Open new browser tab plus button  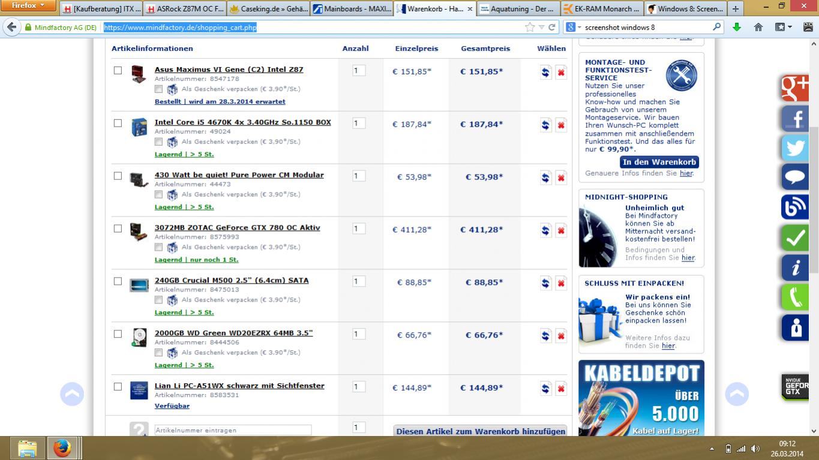[736, 9]
